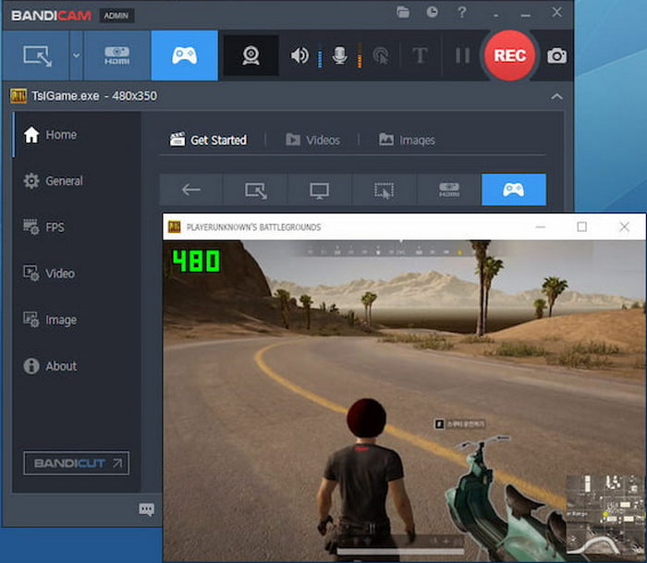647x563 pixels.
Task: Choose game recording mode in mode row
Action: (x=514, y=190)
